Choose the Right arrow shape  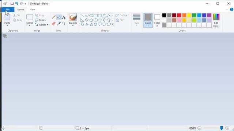click(x=100, y=20)
